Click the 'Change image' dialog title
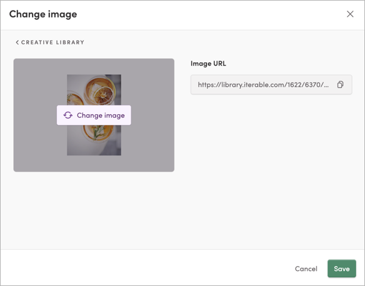The width and height of the screenshot is (365, 286). coord(43,14)
